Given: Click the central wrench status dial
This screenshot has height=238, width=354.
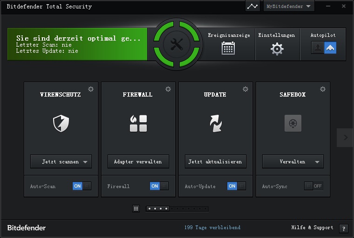Looking at the screenshot, I should tap(177, 44).
